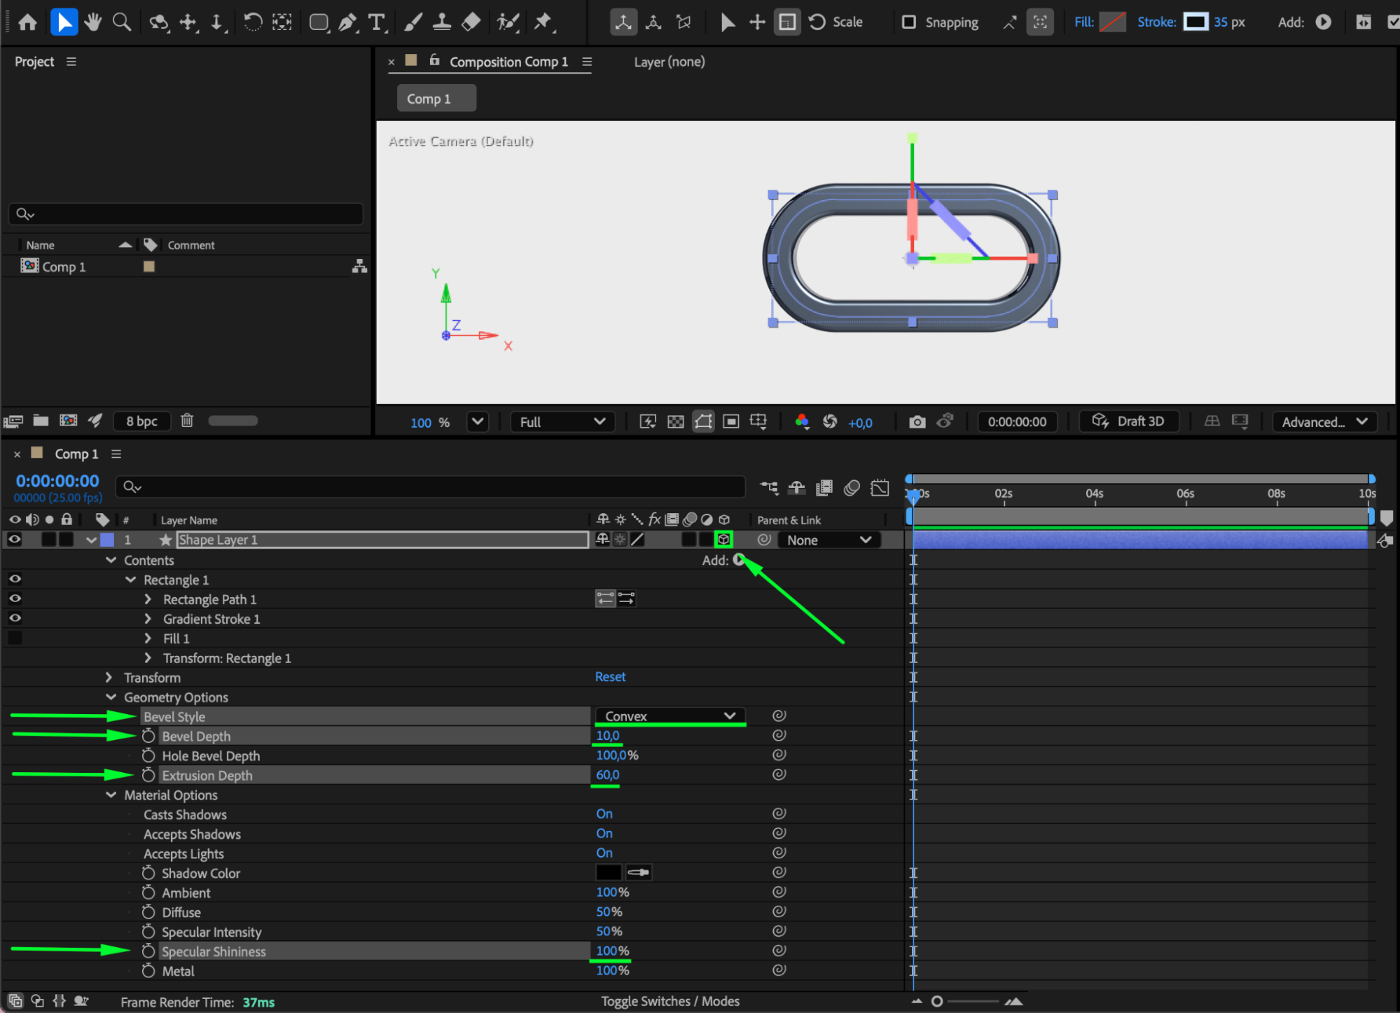
Task: Choose the Rectangle shape tool
Action: (319, 22)
